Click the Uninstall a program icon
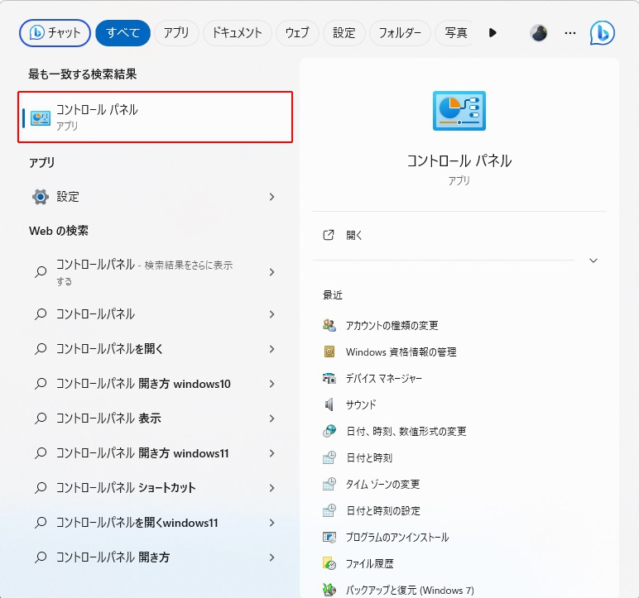This screenshot has width=639, height=598. click(329, 537)
